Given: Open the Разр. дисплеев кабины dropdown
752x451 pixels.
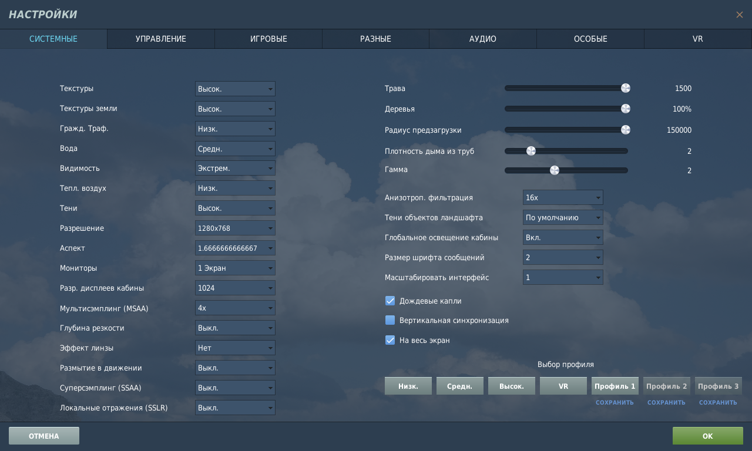Looking at the screenshot, I should [235, 288].
